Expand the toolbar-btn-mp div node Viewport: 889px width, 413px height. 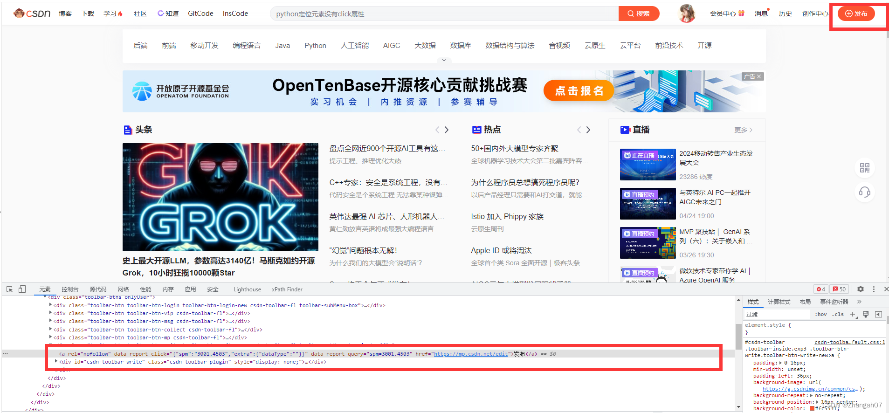(50, 337)
